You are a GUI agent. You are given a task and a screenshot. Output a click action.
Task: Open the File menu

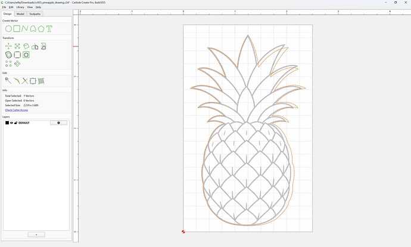[x=4, y=7]
